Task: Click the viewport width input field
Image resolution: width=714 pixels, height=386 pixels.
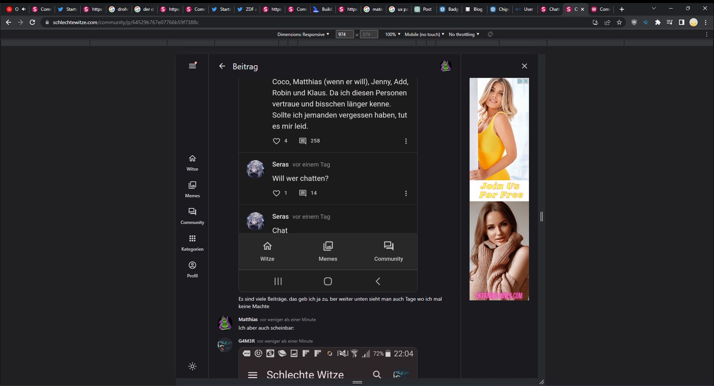Action: pyautogui.click(x=344, y=35)
